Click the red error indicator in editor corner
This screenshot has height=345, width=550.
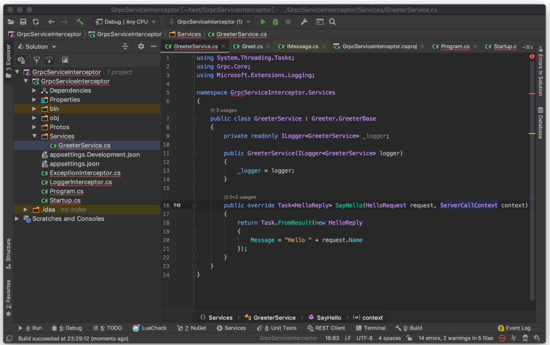point(532,57)
